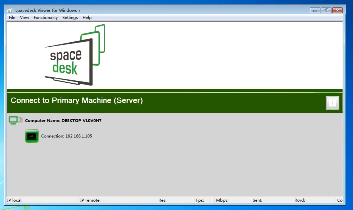Minimize the spacedesk Viewer window

click(x=315, y=10)
